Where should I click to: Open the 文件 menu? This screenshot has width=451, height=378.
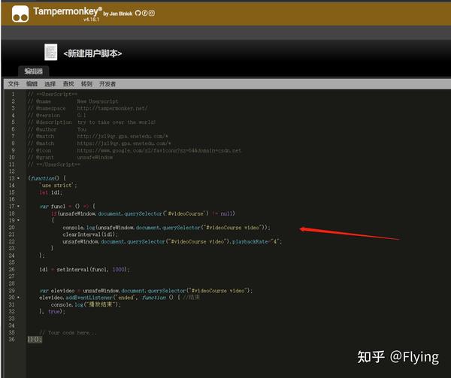pos(14,84)
